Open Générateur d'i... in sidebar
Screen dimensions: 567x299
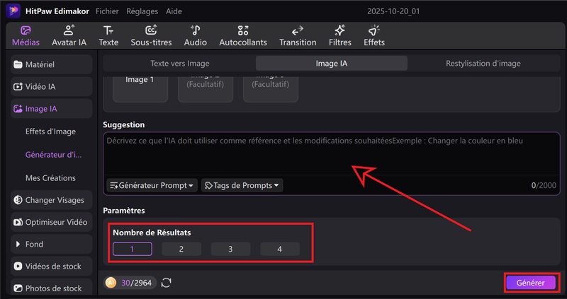tap(54, 155)
